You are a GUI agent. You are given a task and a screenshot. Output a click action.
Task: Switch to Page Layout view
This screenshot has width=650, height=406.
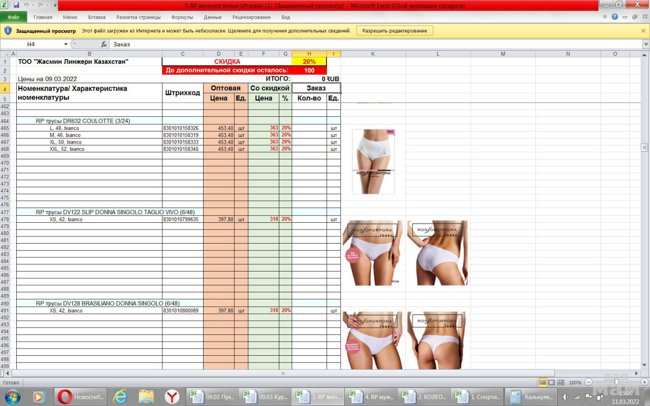coord(551,382)
